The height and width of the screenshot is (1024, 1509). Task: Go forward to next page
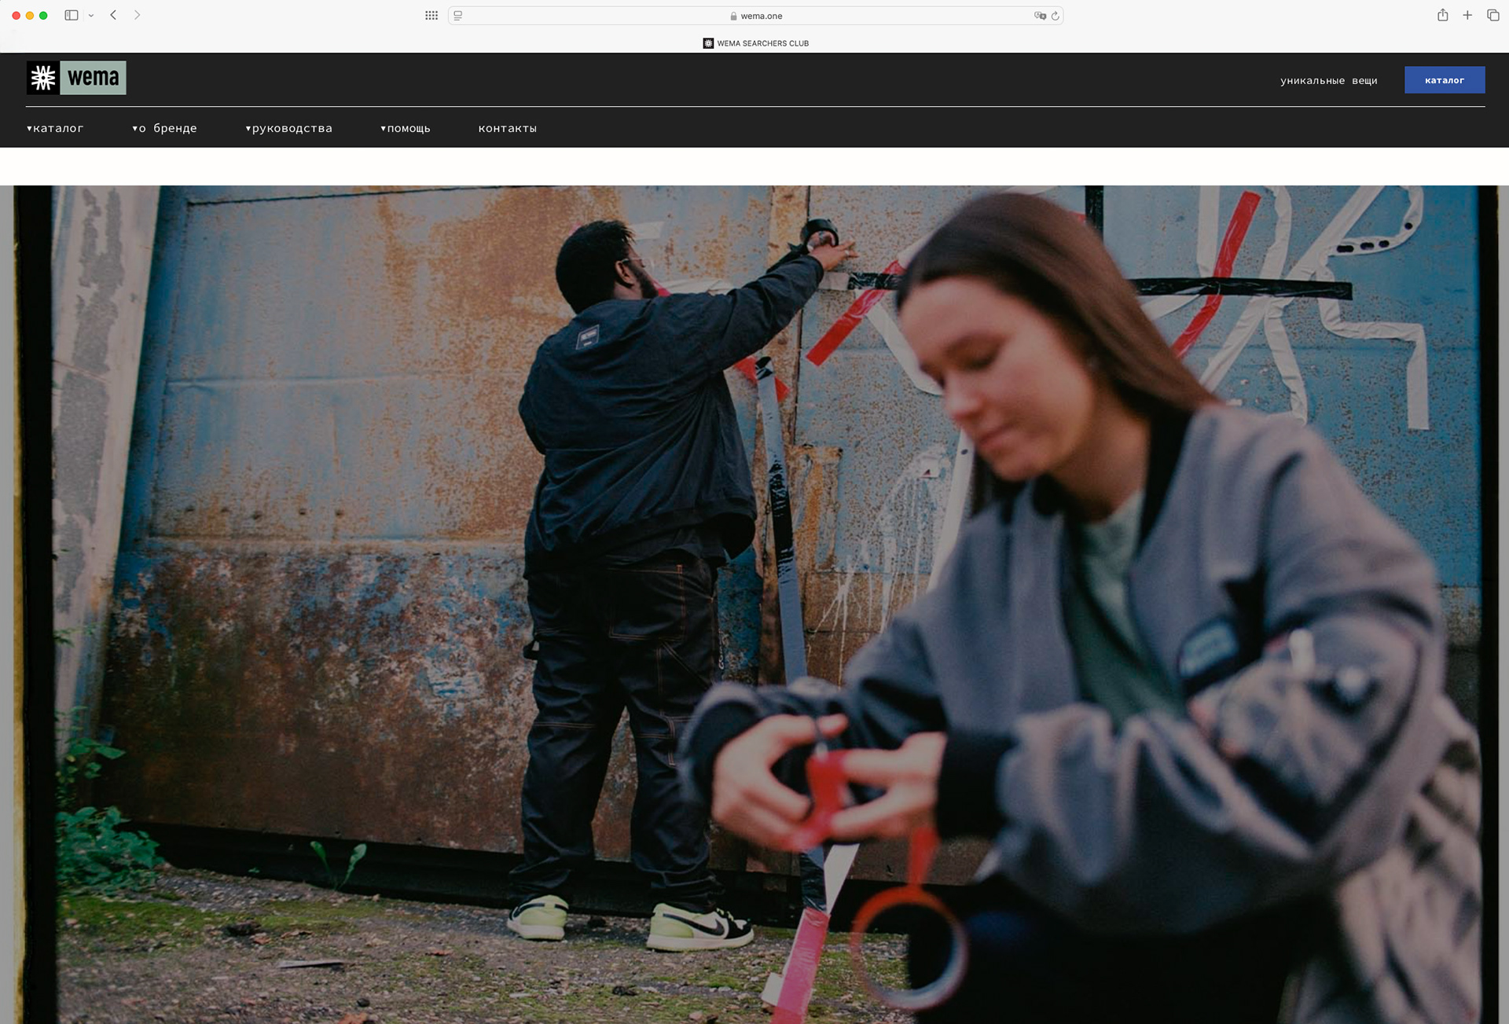[x=137, y=15]
